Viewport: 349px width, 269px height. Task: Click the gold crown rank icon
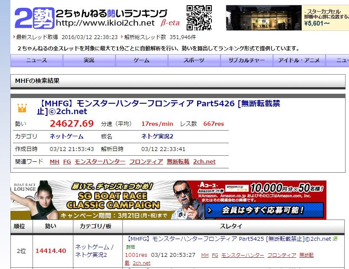22,108
